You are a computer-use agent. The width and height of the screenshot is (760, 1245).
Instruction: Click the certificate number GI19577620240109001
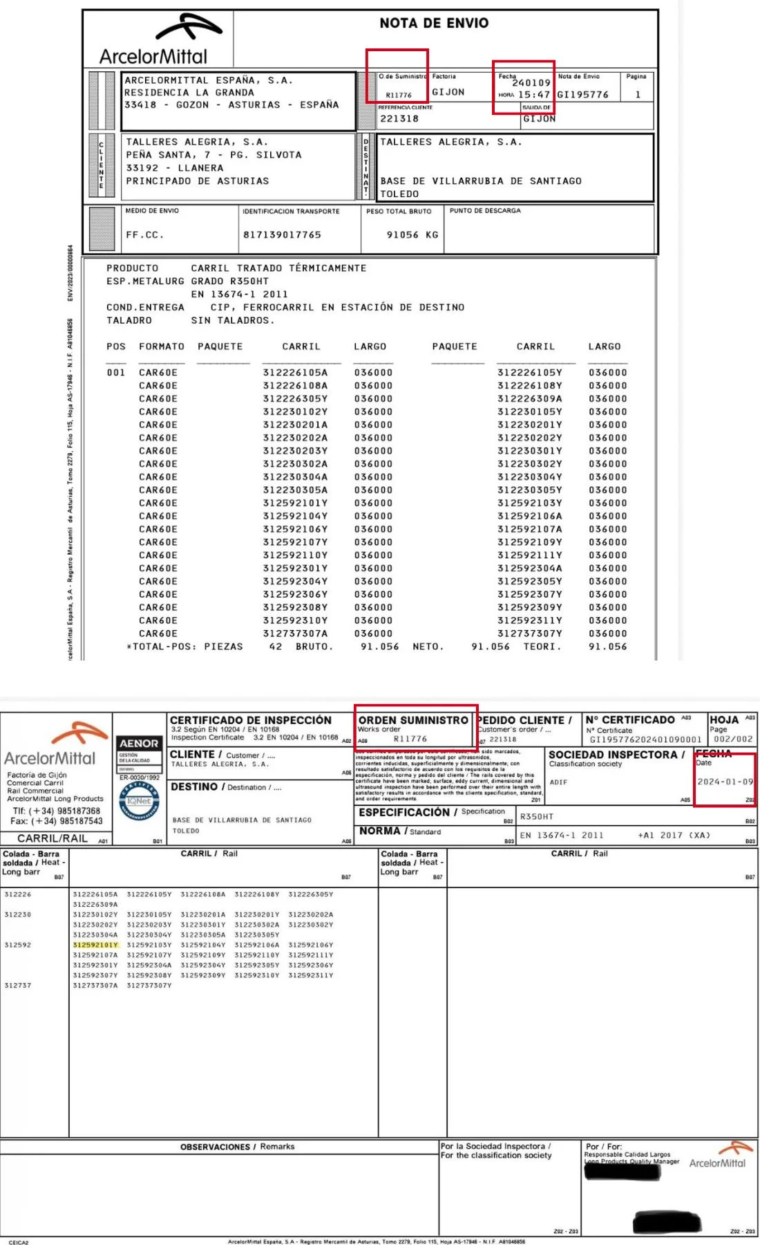point(645,739)
